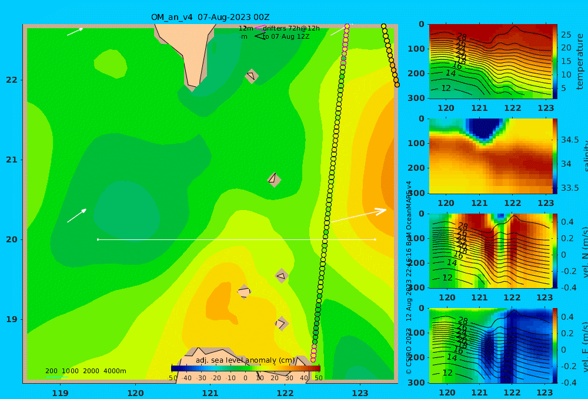Click the '200 1000 2000 4000m' depth legend
The height and width of the screenshot is (399, 588).
(x=85, y=371)
